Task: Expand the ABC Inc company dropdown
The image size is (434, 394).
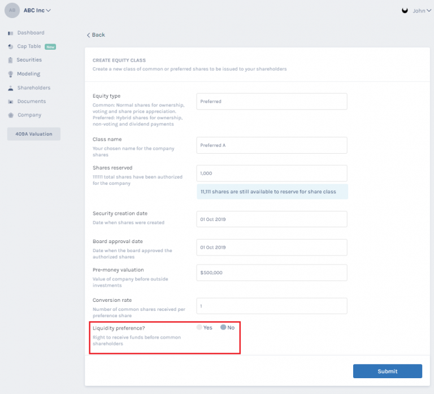Action: (37, 10)
